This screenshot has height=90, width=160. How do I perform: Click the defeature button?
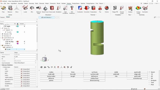[x=94, y=76]
